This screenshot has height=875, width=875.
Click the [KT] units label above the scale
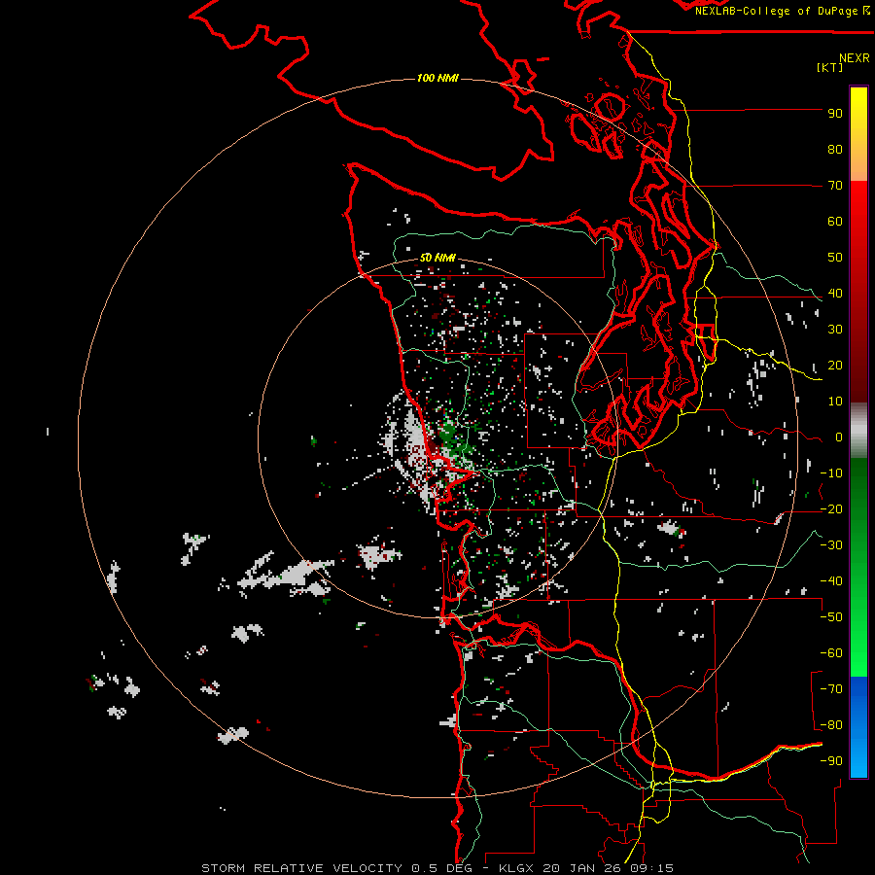830,67
